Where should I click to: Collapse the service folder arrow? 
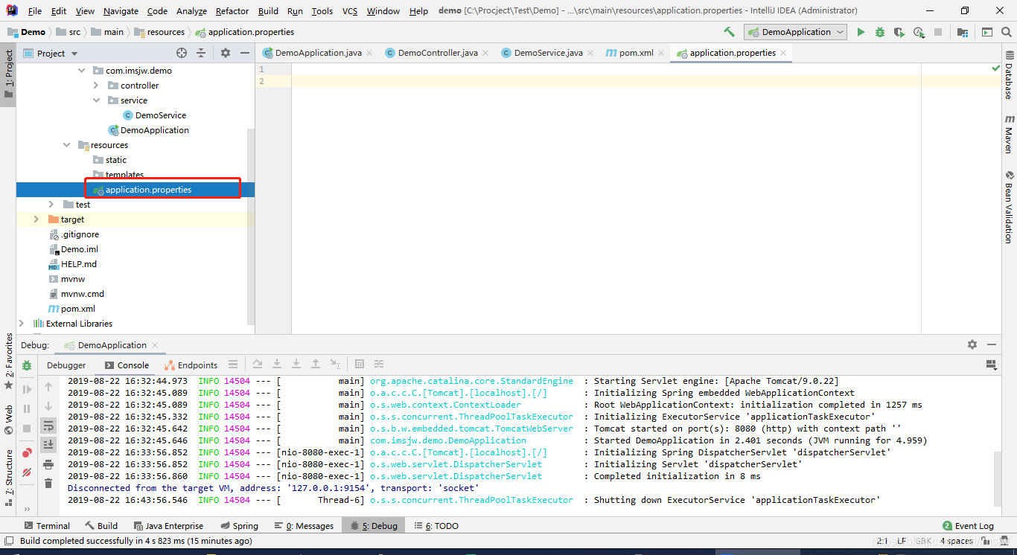coord(96,100)
